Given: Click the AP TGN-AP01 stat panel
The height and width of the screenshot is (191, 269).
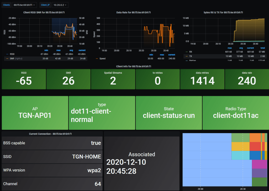Looking at the screenshot, I should [x=35, y=113].
